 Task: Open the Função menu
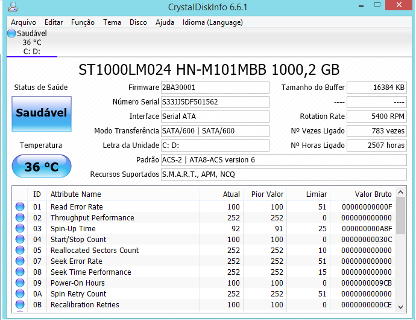click(83, 22)
